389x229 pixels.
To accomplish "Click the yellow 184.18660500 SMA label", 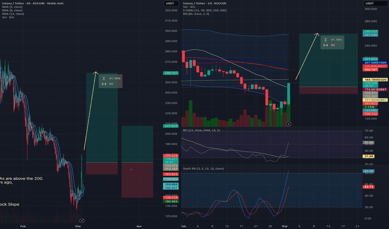I will (375, 80).
